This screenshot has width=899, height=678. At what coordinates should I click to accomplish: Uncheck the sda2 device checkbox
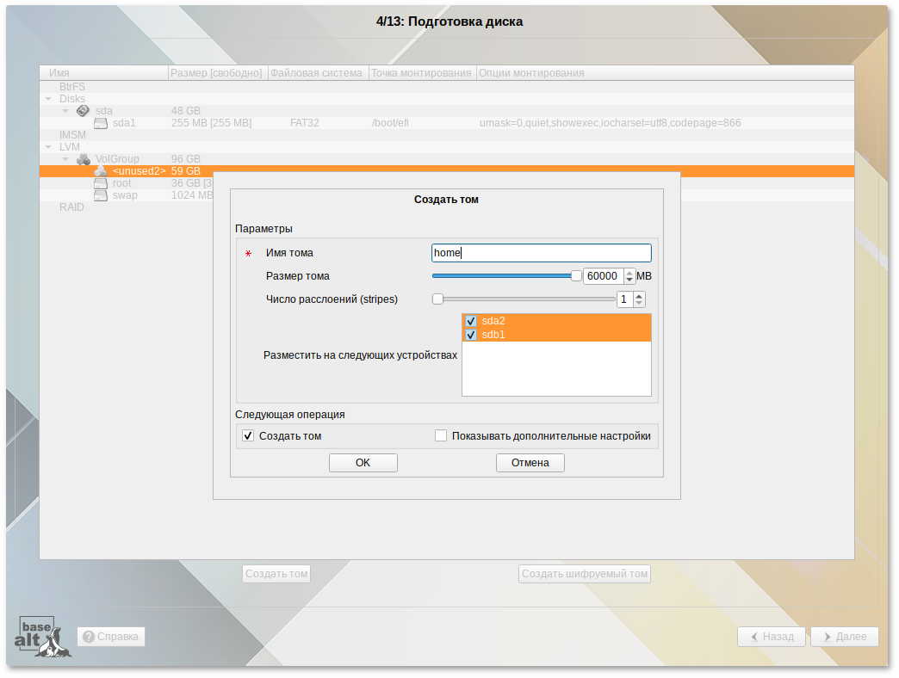pos(471,321)
